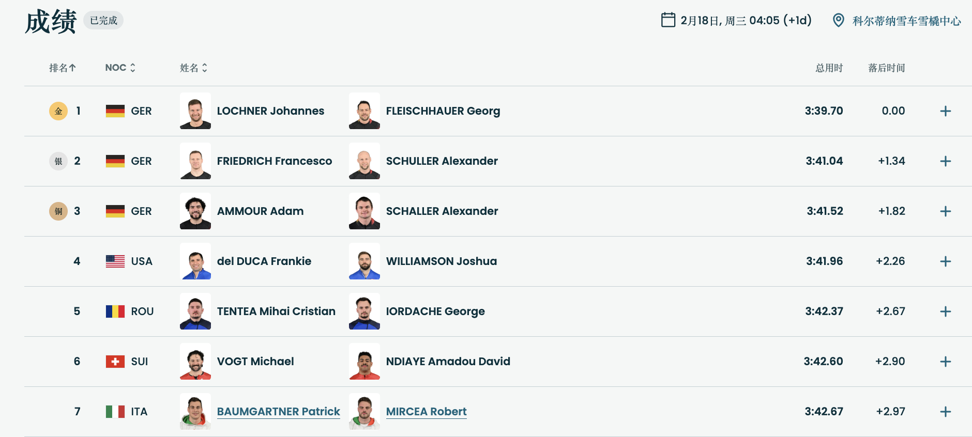972x437 pixels.
Task: Open details for the USA del DUCA team
Action: coord(945,261)
